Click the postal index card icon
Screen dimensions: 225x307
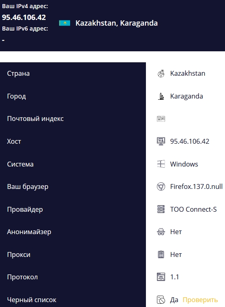(161, 119)
